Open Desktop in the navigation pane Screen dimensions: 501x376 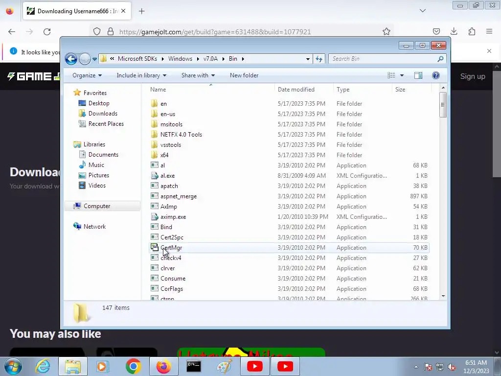(99, 103)
